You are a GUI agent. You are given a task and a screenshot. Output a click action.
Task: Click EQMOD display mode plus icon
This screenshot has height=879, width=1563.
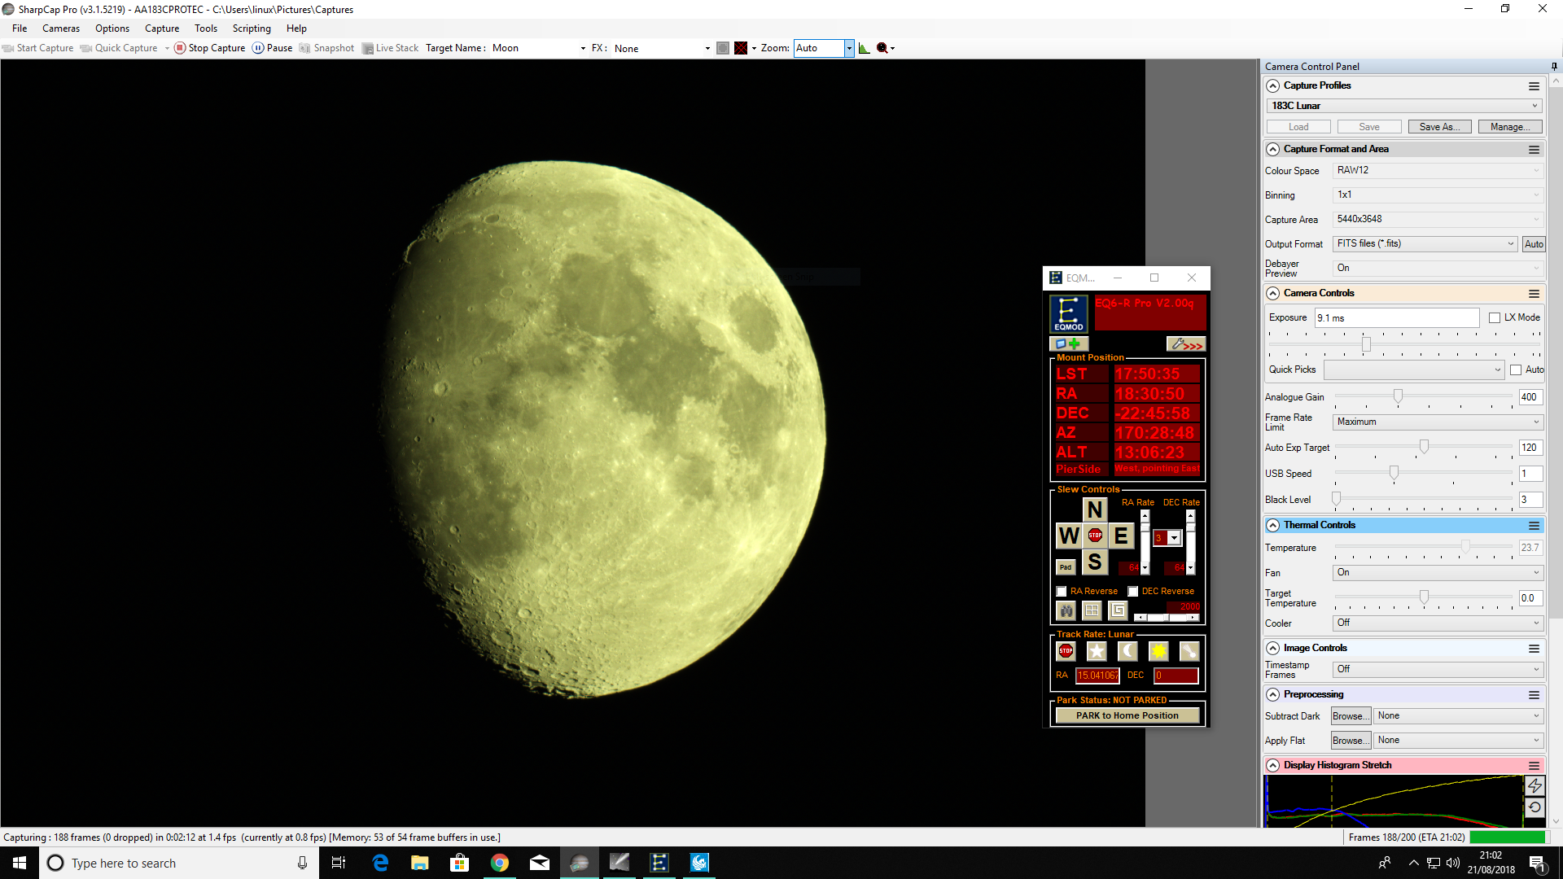pyautogui.click(x=1069, y=344)
